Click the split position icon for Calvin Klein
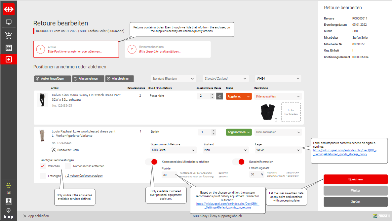 click(x=219, y=96)
